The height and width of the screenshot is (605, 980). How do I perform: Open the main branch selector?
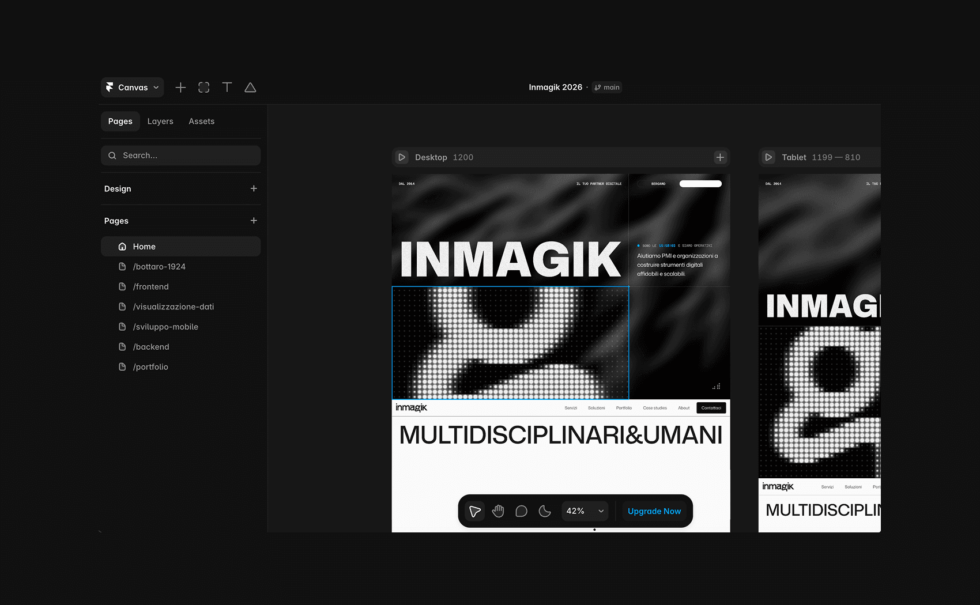coord(607,88)
